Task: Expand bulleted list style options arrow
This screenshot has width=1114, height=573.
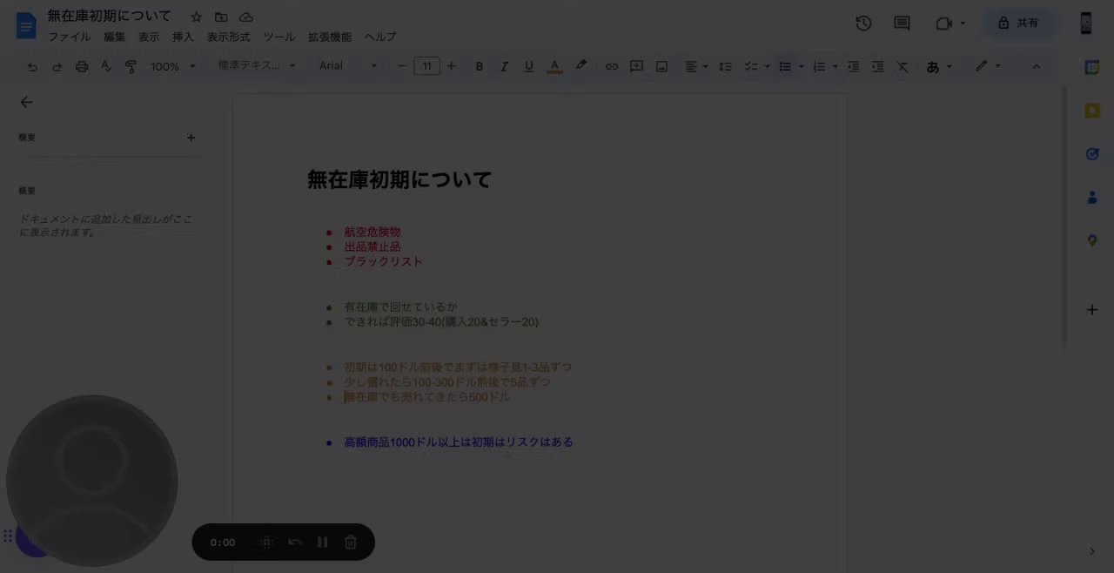Action: pyautogui.click(x=801, y=66)
